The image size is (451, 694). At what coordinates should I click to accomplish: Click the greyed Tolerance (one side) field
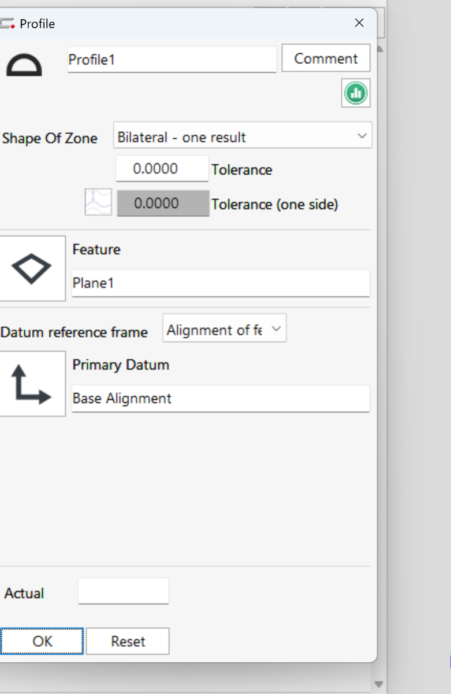pyautogui.click(x=163, y=204)
